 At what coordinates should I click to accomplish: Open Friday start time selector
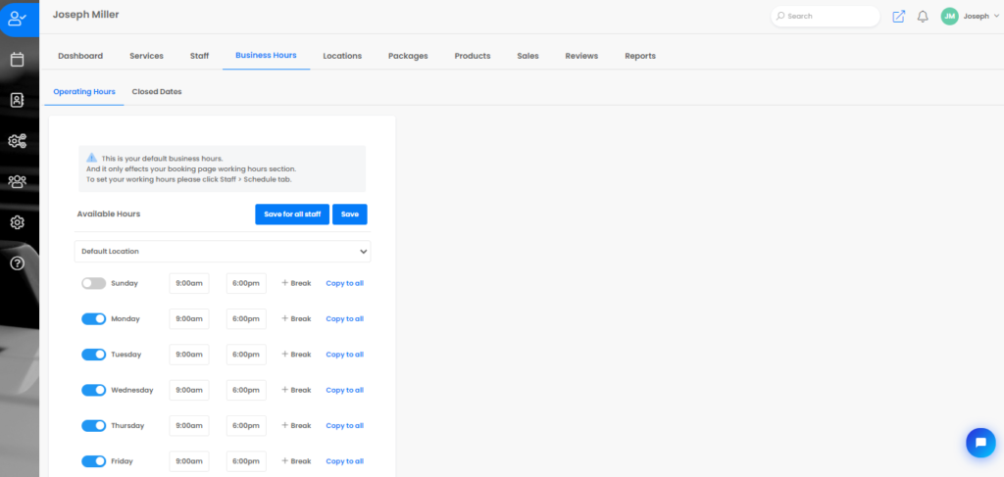point(189,461)
